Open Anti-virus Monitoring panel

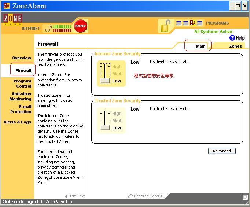coord(20,96)
